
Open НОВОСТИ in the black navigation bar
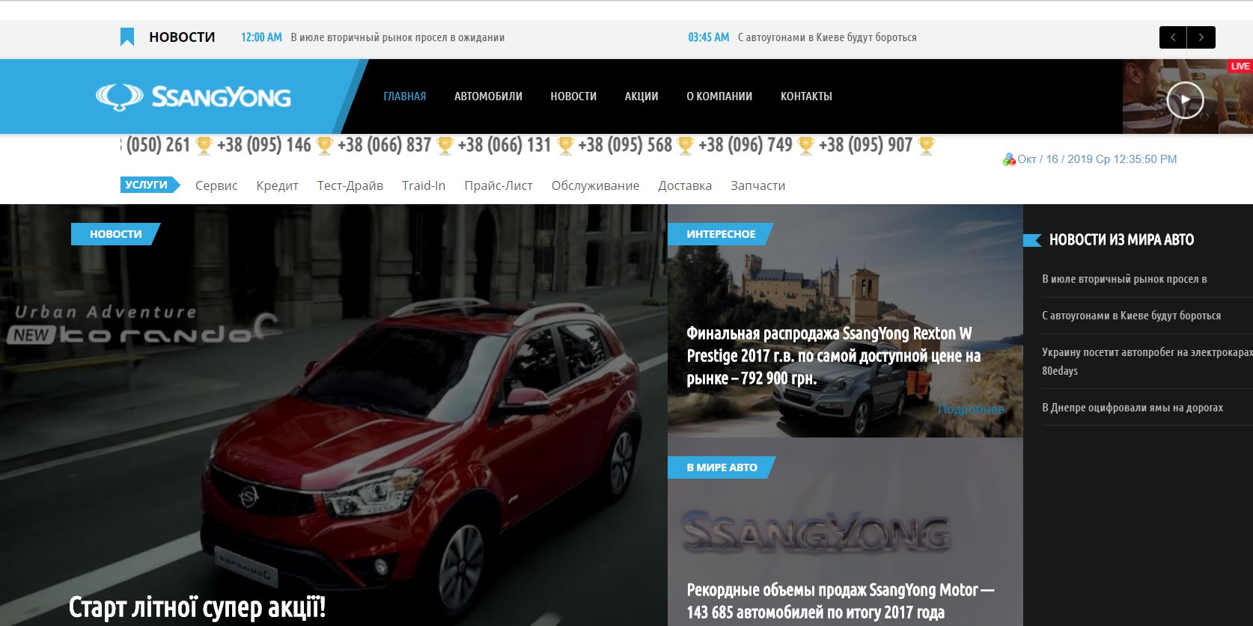pyautogui.click(x=573, y=96)
